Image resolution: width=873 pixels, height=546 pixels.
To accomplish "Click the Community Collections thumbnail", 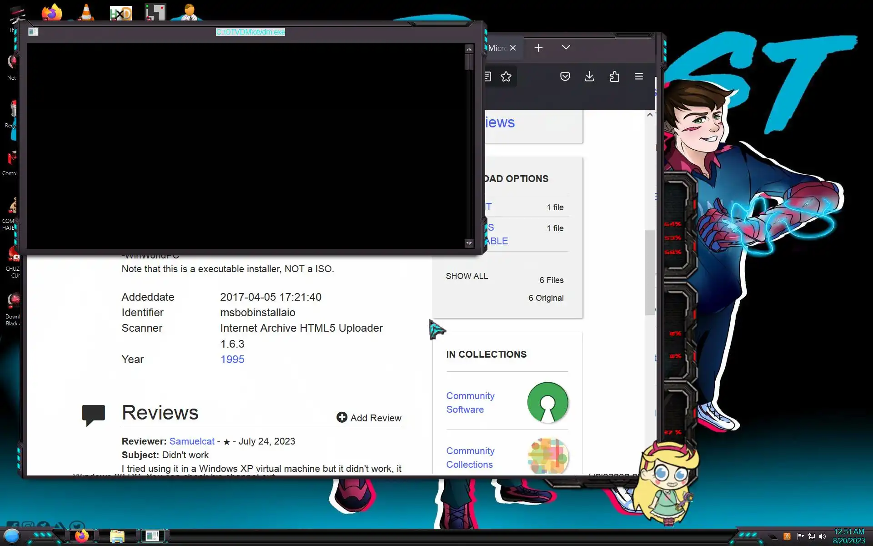I will pos(547,456).
